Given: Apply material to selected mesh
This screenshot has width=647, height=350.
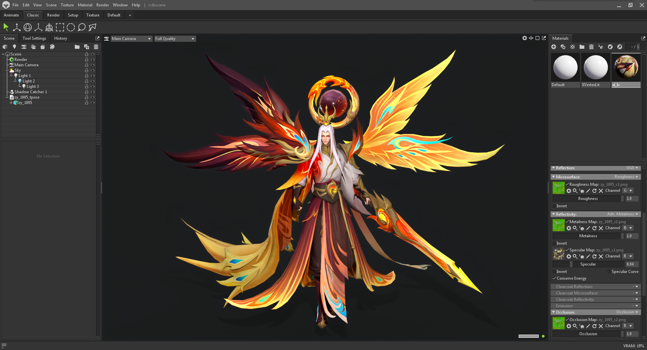Looking at the screenshot, I should 601,47.
